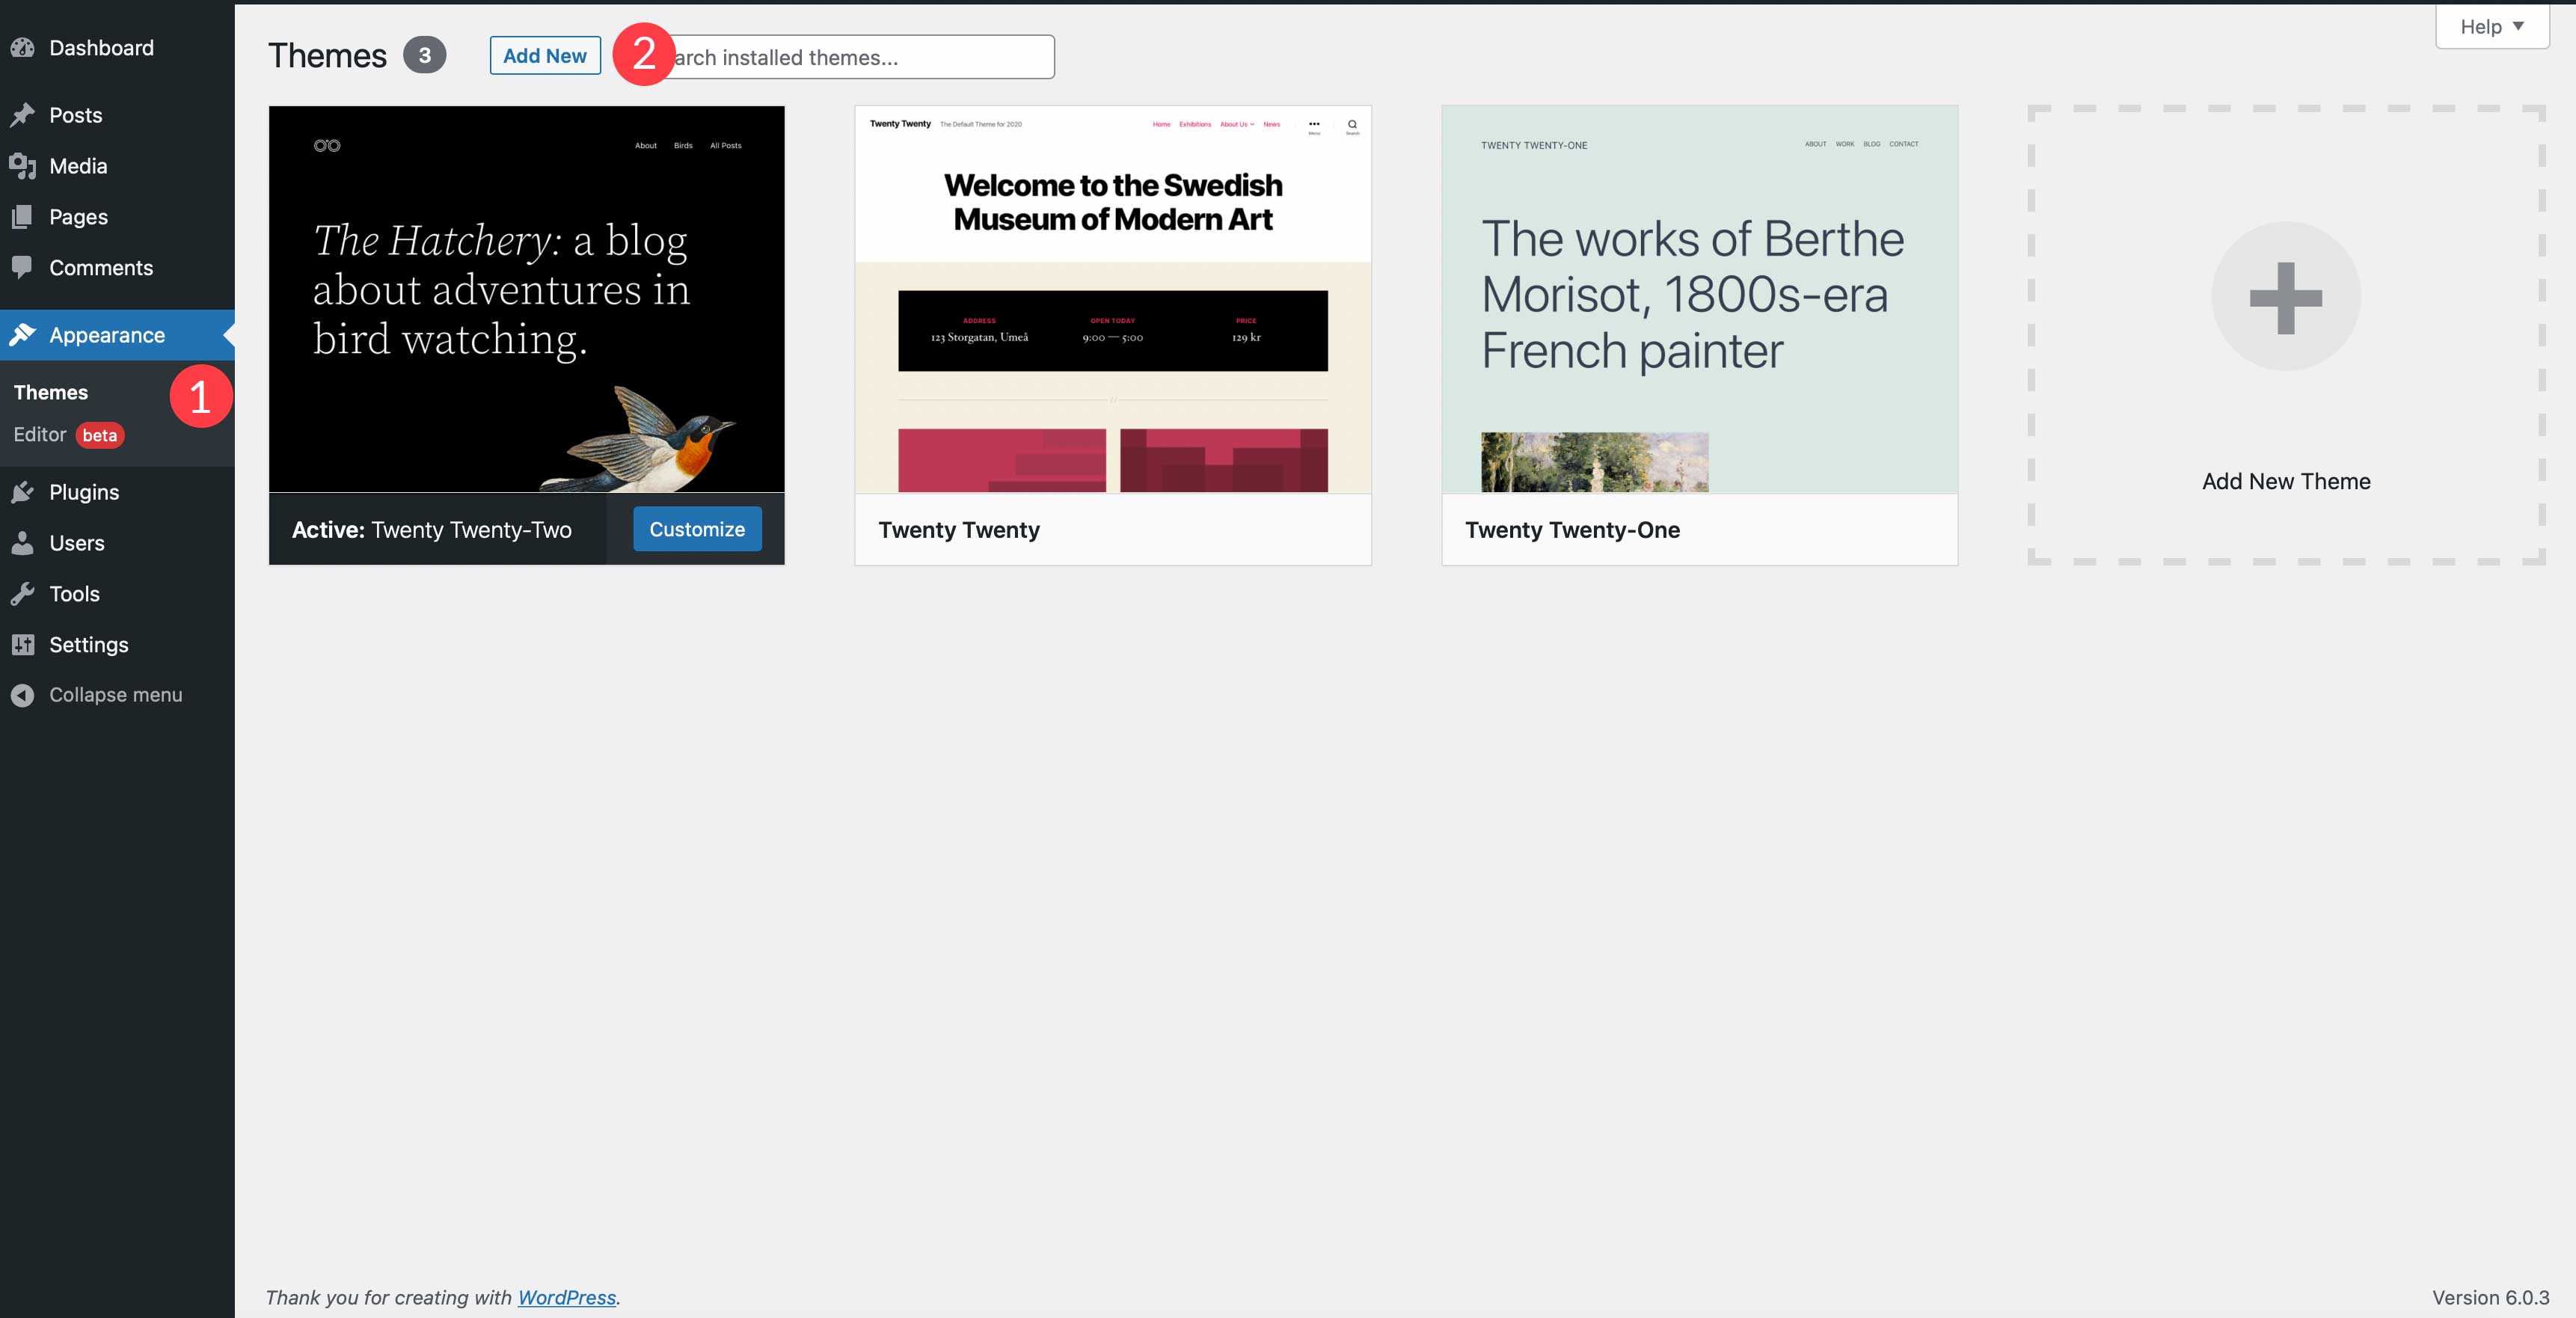2576x1318 pixels.
Task: Click the Settings sliders icon
Action: click(23, 645)
